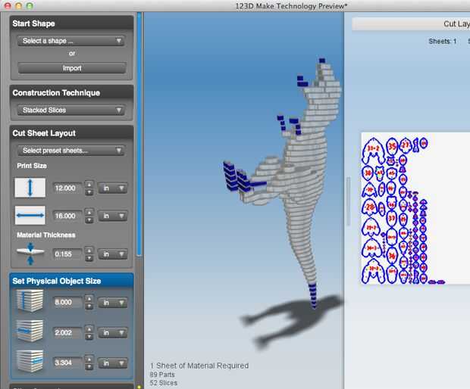Screen dimensions: 470x389
Task: Select the Cut Sheet Layout panel header
Action: [72, 133]
